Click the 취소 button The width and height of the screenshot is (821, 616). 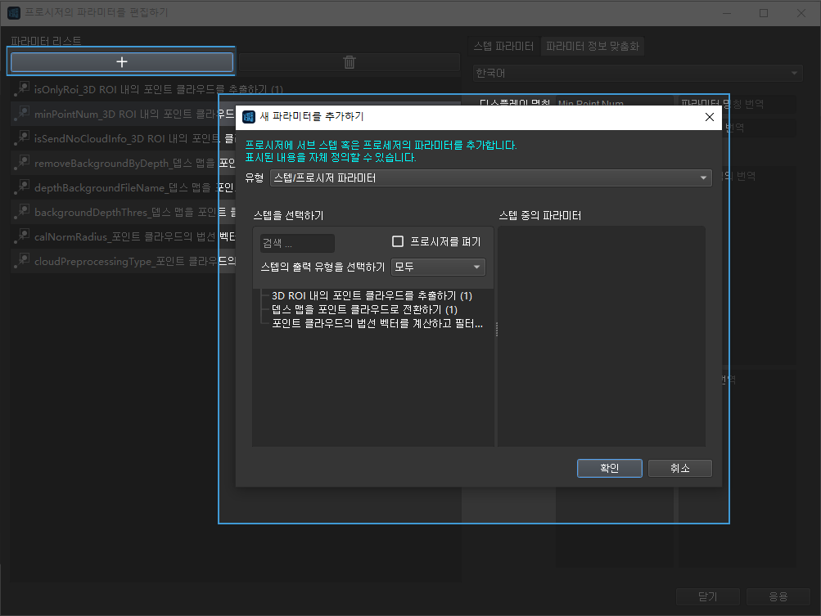(x=679, y=469)
